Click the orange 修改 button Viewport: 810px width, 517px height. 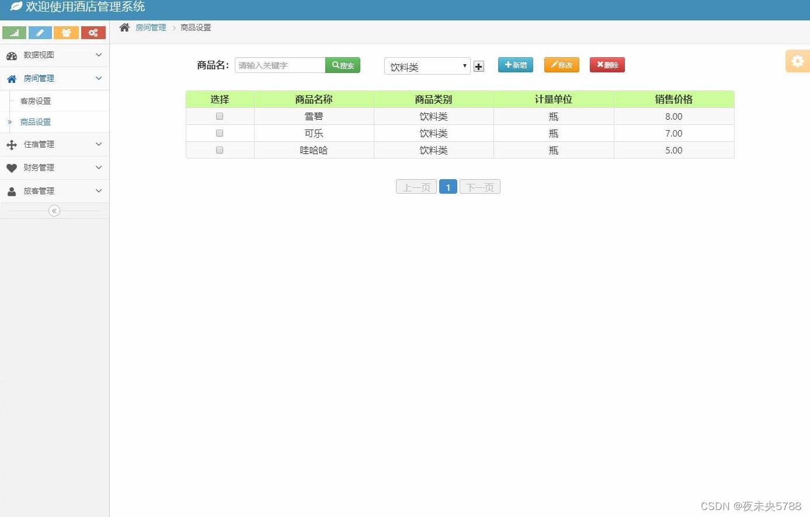(x=562, y=65)
